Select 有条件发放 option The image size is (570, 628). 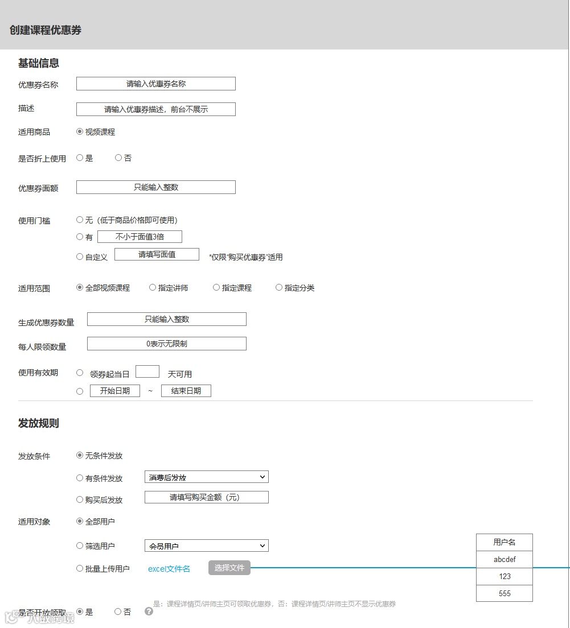point(79,478)
